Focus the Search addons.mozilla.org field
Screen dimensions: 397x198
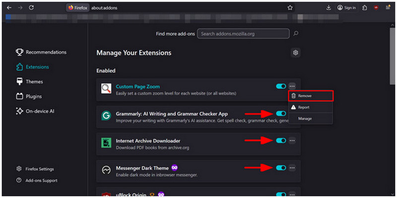tap(243, 33)
